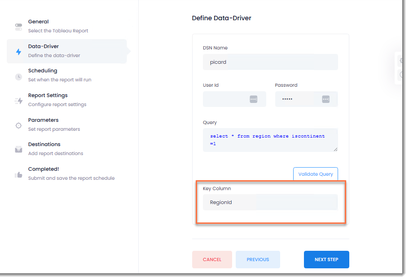Proceed with the Next Step button
The width and height of the screenshot is (409, 280).
[326, 259]
